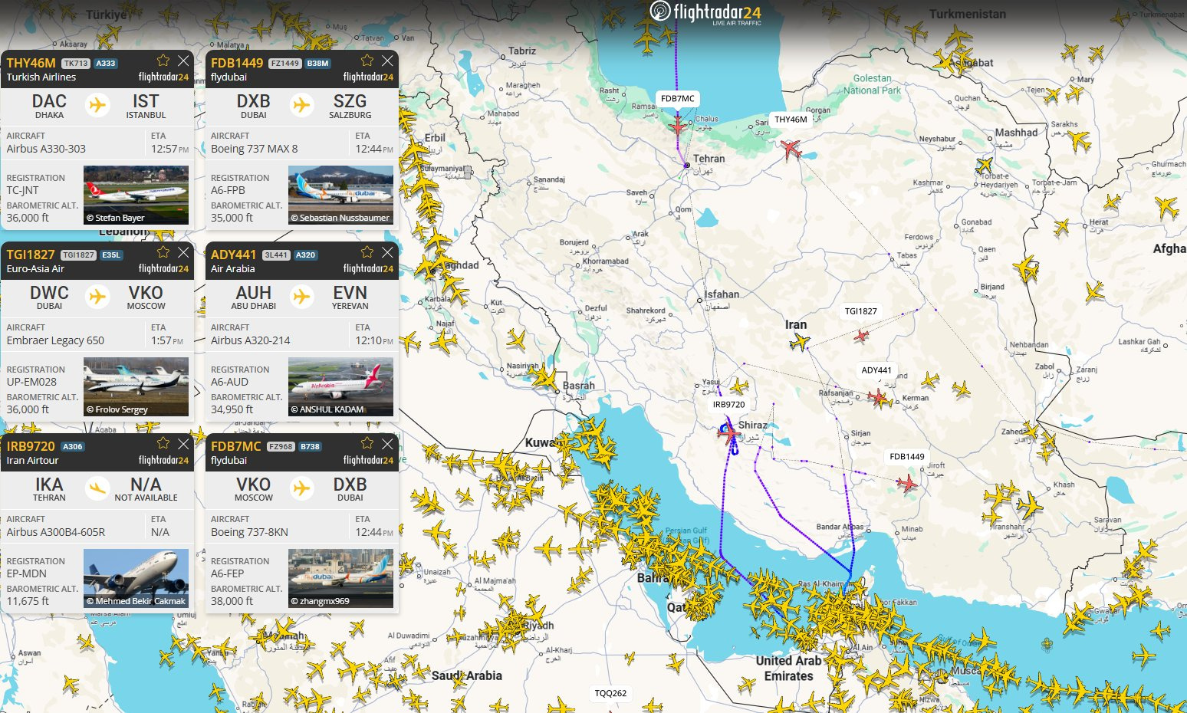Click the red IRB9720 aircraft near Shiraz
The image size is (1187, 713).
tap(729, 434)
